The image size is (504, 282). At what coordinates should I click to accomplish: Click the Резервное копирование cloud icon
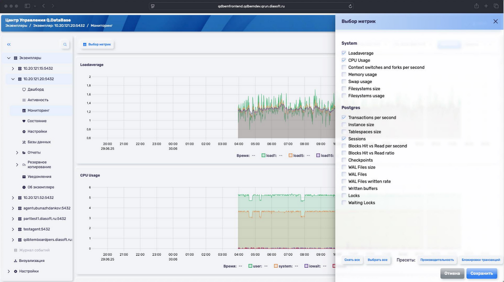[24, 165]
